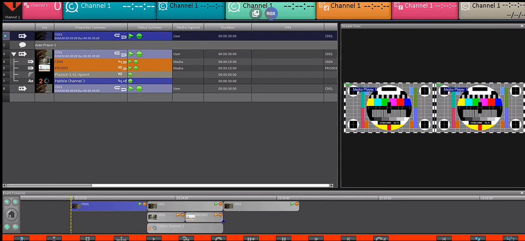Close the Stream View panel
This screenshot has height=241, width=525.
click(522, 26)
